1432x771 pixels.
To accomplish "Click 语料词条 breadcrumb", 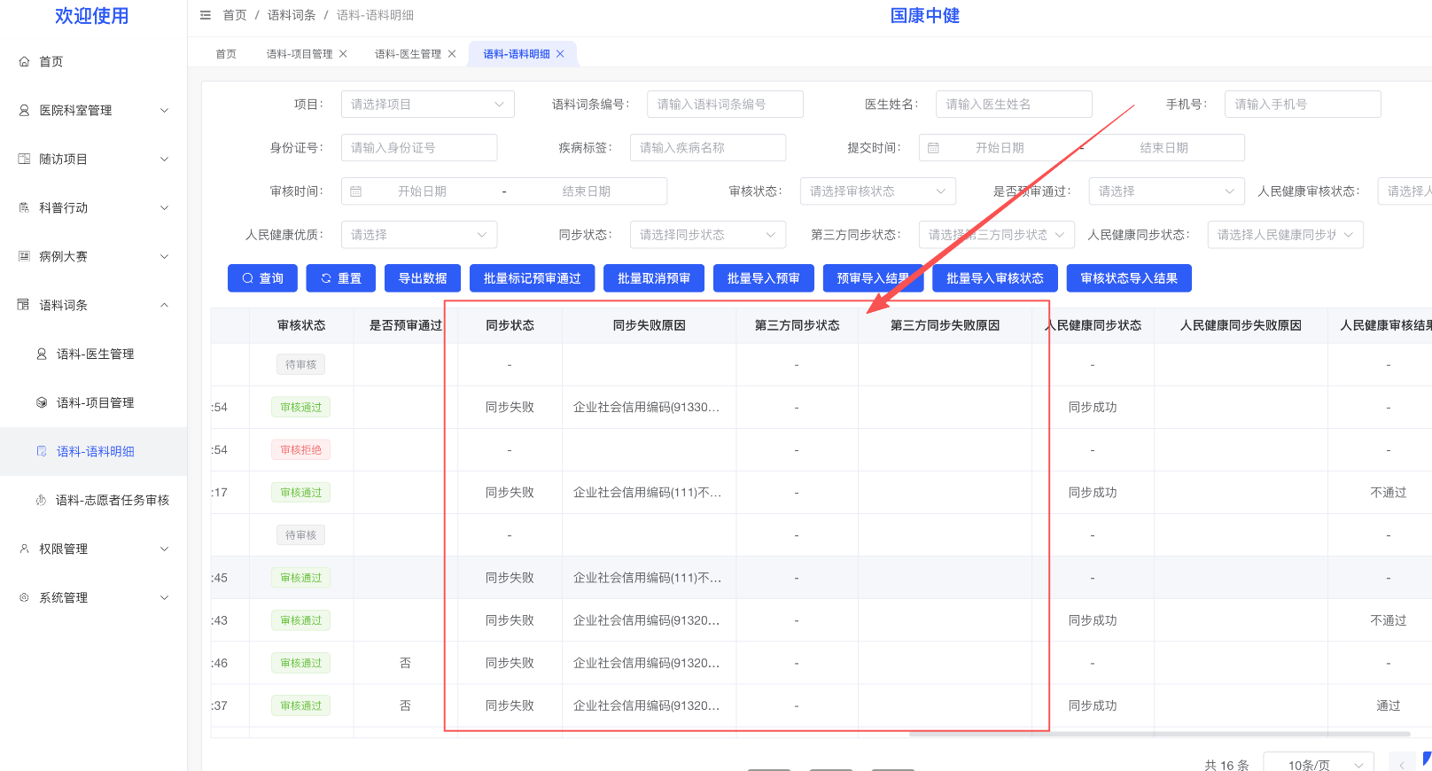I will pyautogui.click(x=292, y=15).
